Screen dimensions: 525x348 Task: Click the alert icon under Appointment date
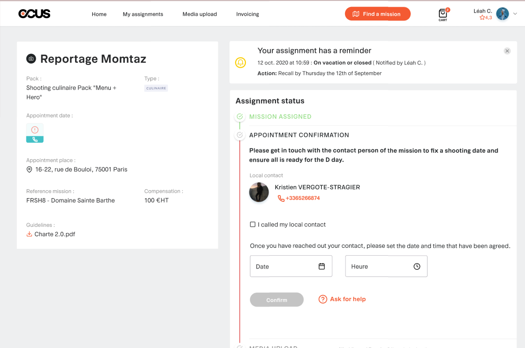coord(35,130)
